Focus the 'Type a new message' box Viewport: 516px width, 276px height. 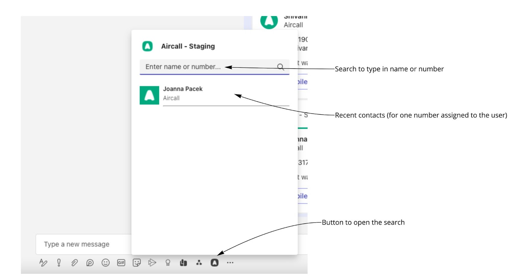tap(84, 244)
